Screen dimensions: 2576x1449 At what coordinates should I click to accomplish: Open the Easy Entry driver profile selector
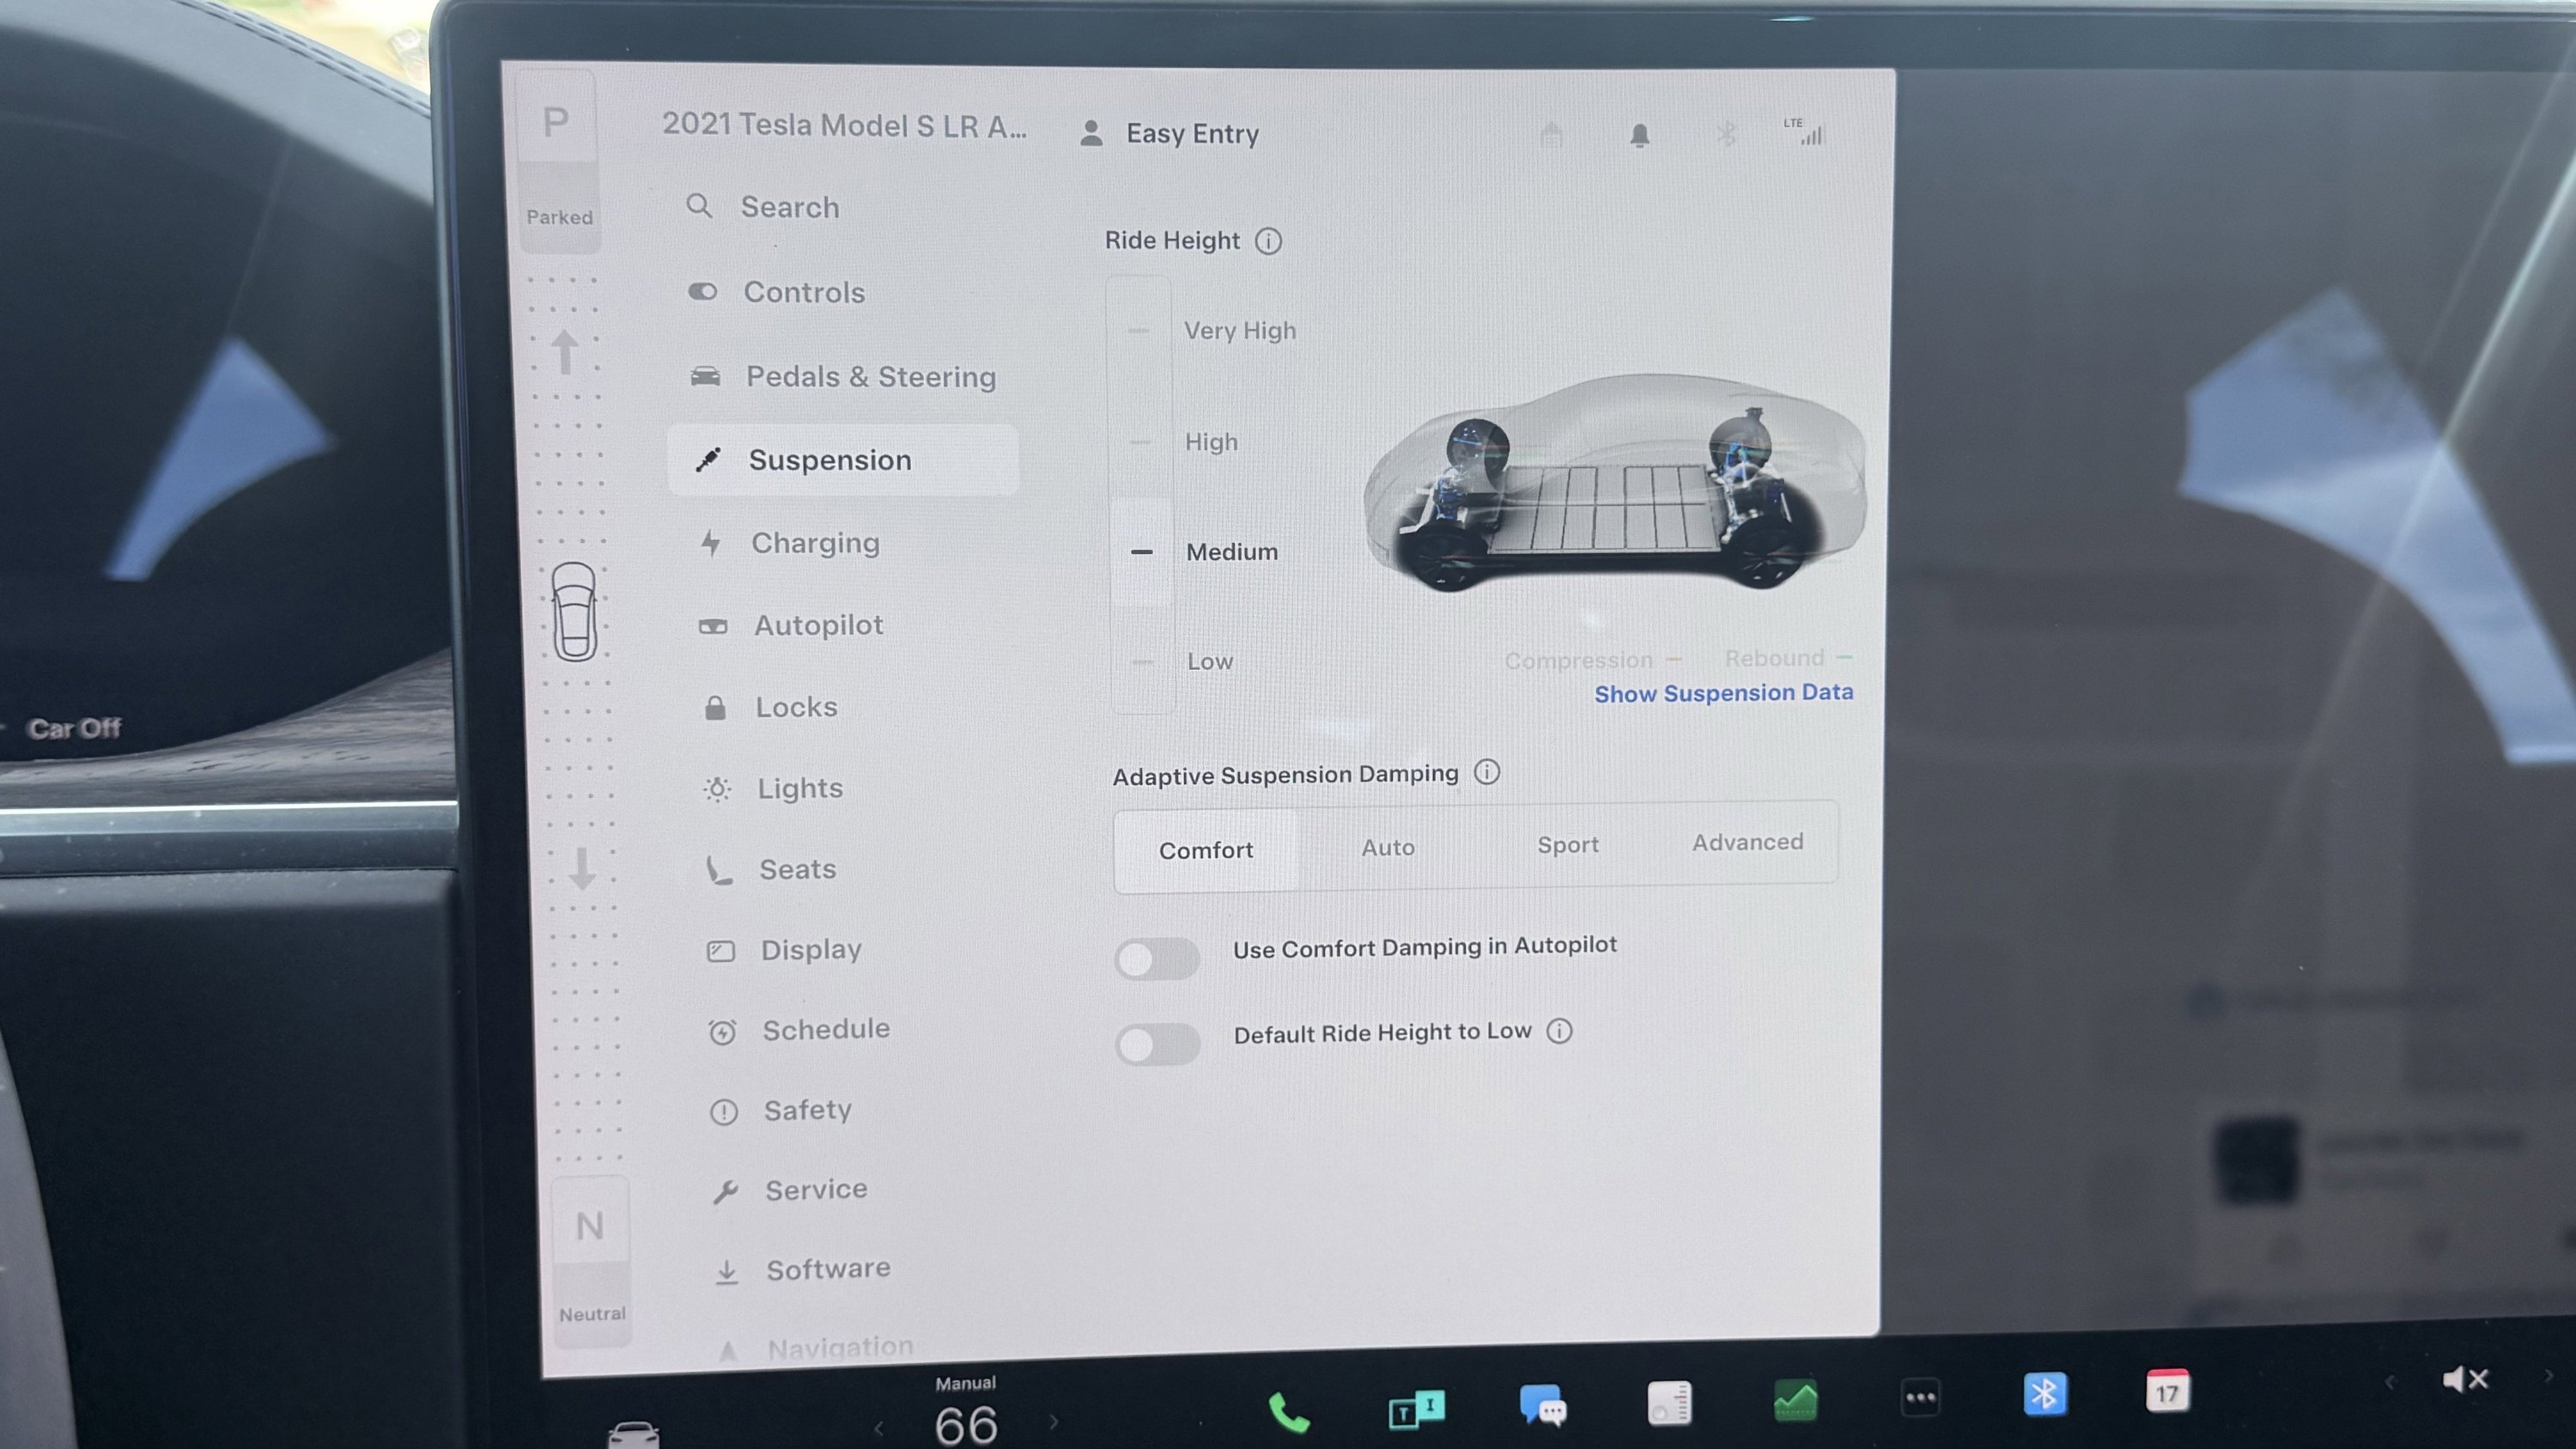click(1192, 133)
